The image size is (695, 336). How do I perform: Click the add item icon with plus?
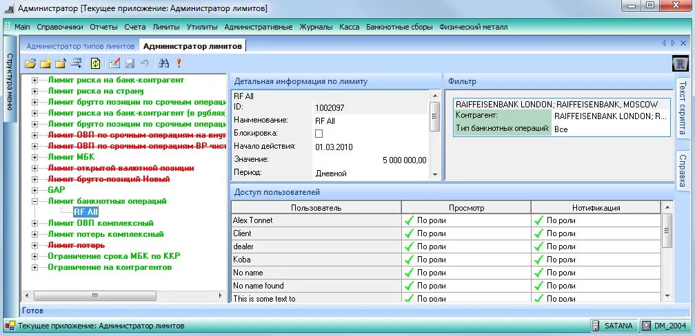point(77,63)
